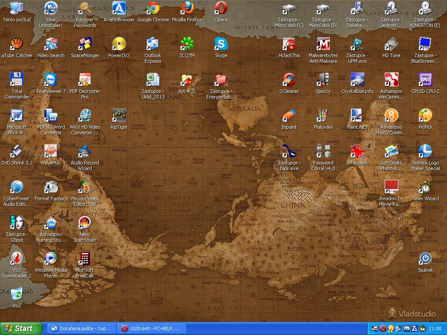This screenshot has width=447, height=335.
Task: Select the Format Factory icon
Action: [x=51, y=187]
